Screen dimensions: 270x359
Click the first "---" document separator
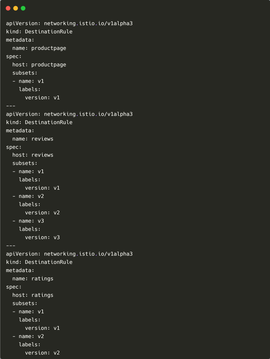[10, 106]
